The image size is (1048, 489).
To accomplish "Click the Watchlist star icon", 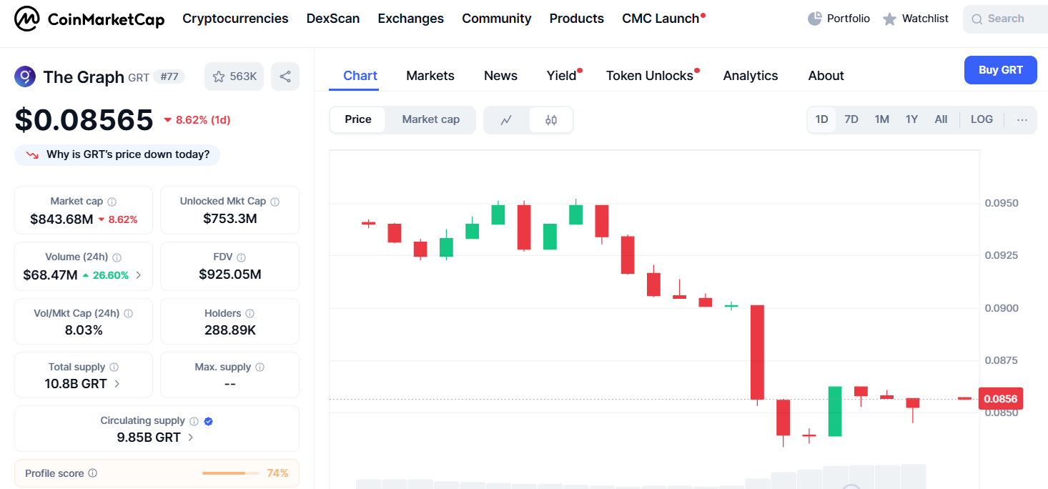I will click(x=889, y=19).
